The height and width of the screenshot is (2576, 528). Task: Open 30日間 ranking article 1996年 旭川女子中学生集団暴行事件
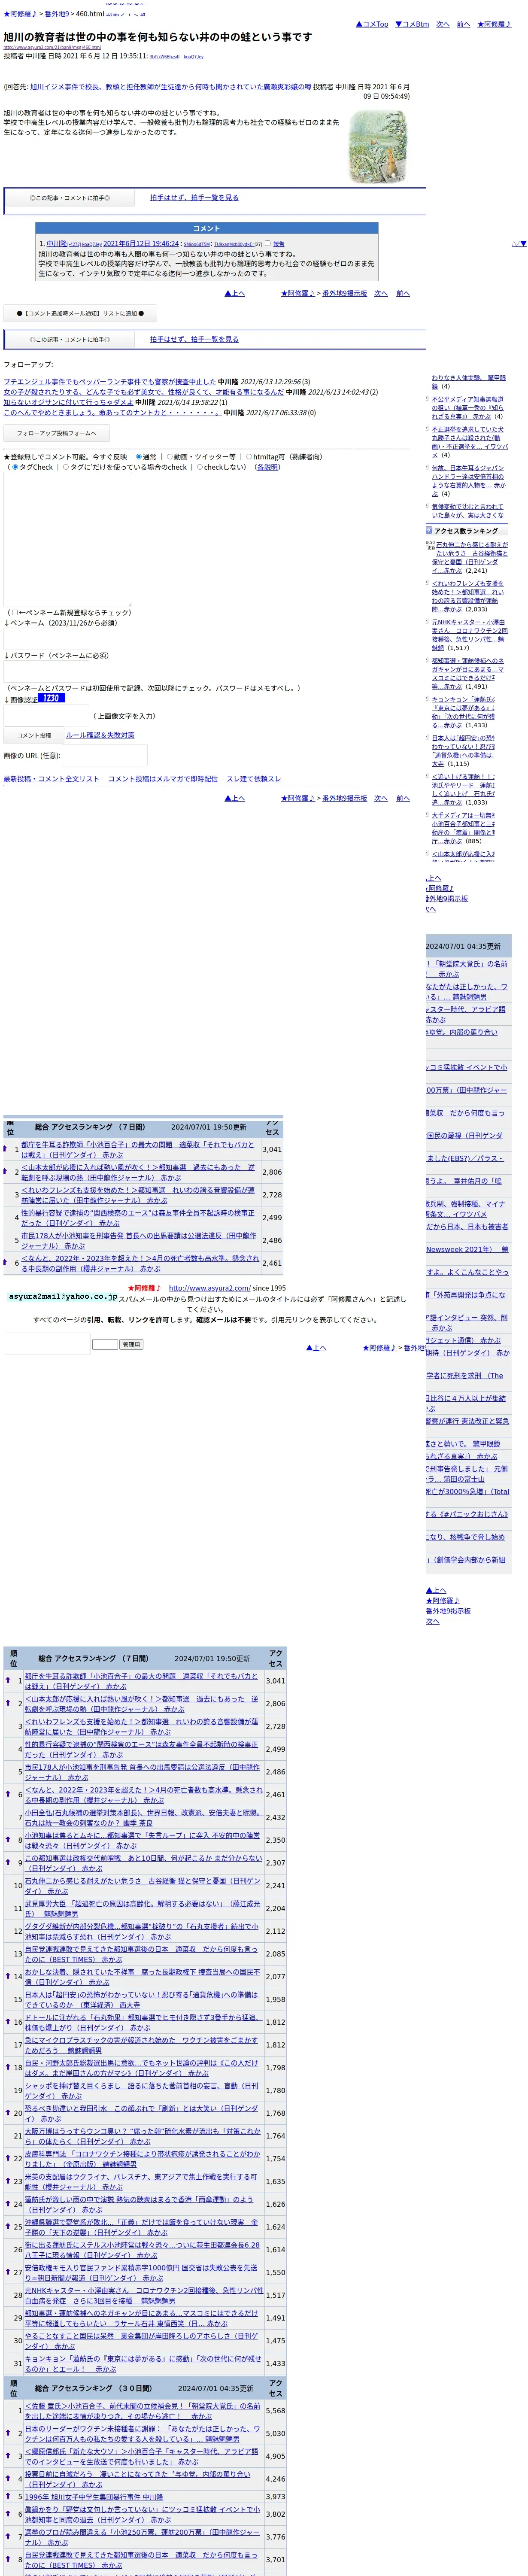(93, 2496)
